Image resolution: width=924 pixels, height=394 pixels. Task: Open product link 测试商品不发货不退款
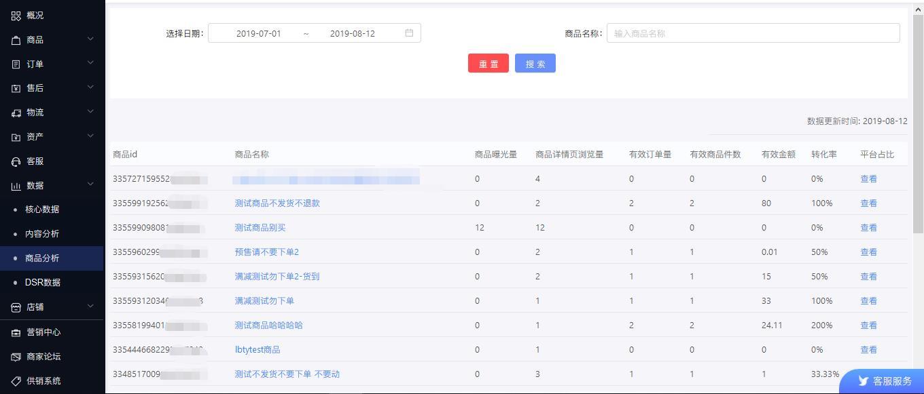click(x=277, y=203)
